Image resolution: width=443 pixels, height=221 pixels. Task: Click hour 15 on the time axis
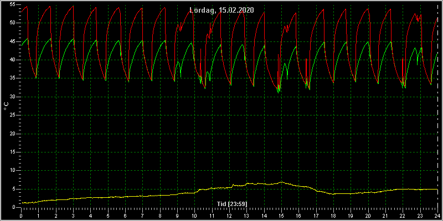pyautogui.click(x=281, y=216)
